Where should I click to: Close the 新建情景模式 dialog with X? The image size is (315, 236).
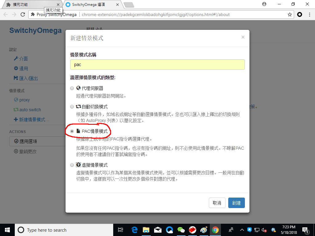(x=243, y=37)
